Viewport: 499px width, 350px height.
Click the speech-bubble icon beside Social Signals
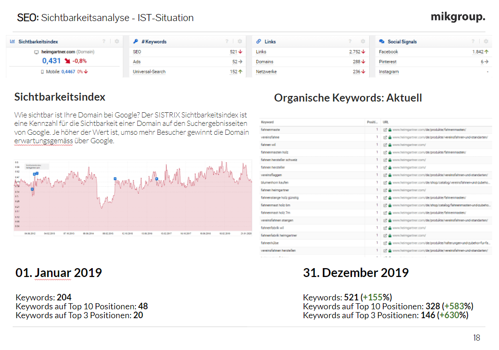click(x=381, y=41)
